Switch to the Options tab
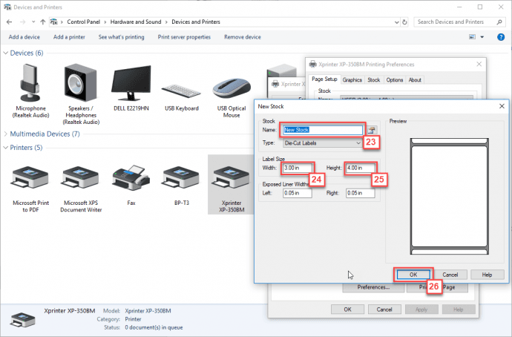The height and width of the screenshot is (337, 512). pyautogui.click(x=395, y=80)
